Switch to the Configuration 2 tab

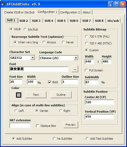(70, 12)
